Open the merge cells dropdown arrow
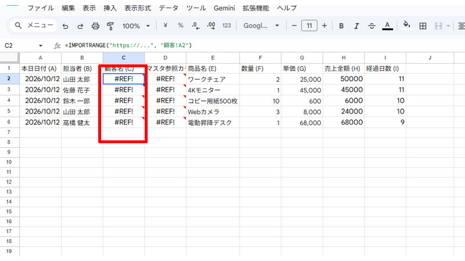This screenshot has width=465, height=261. pos(448,26)
